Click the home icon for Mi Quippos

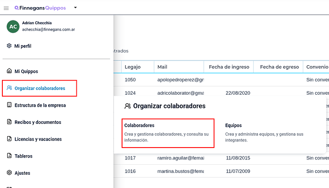click(x=9, y=71)
